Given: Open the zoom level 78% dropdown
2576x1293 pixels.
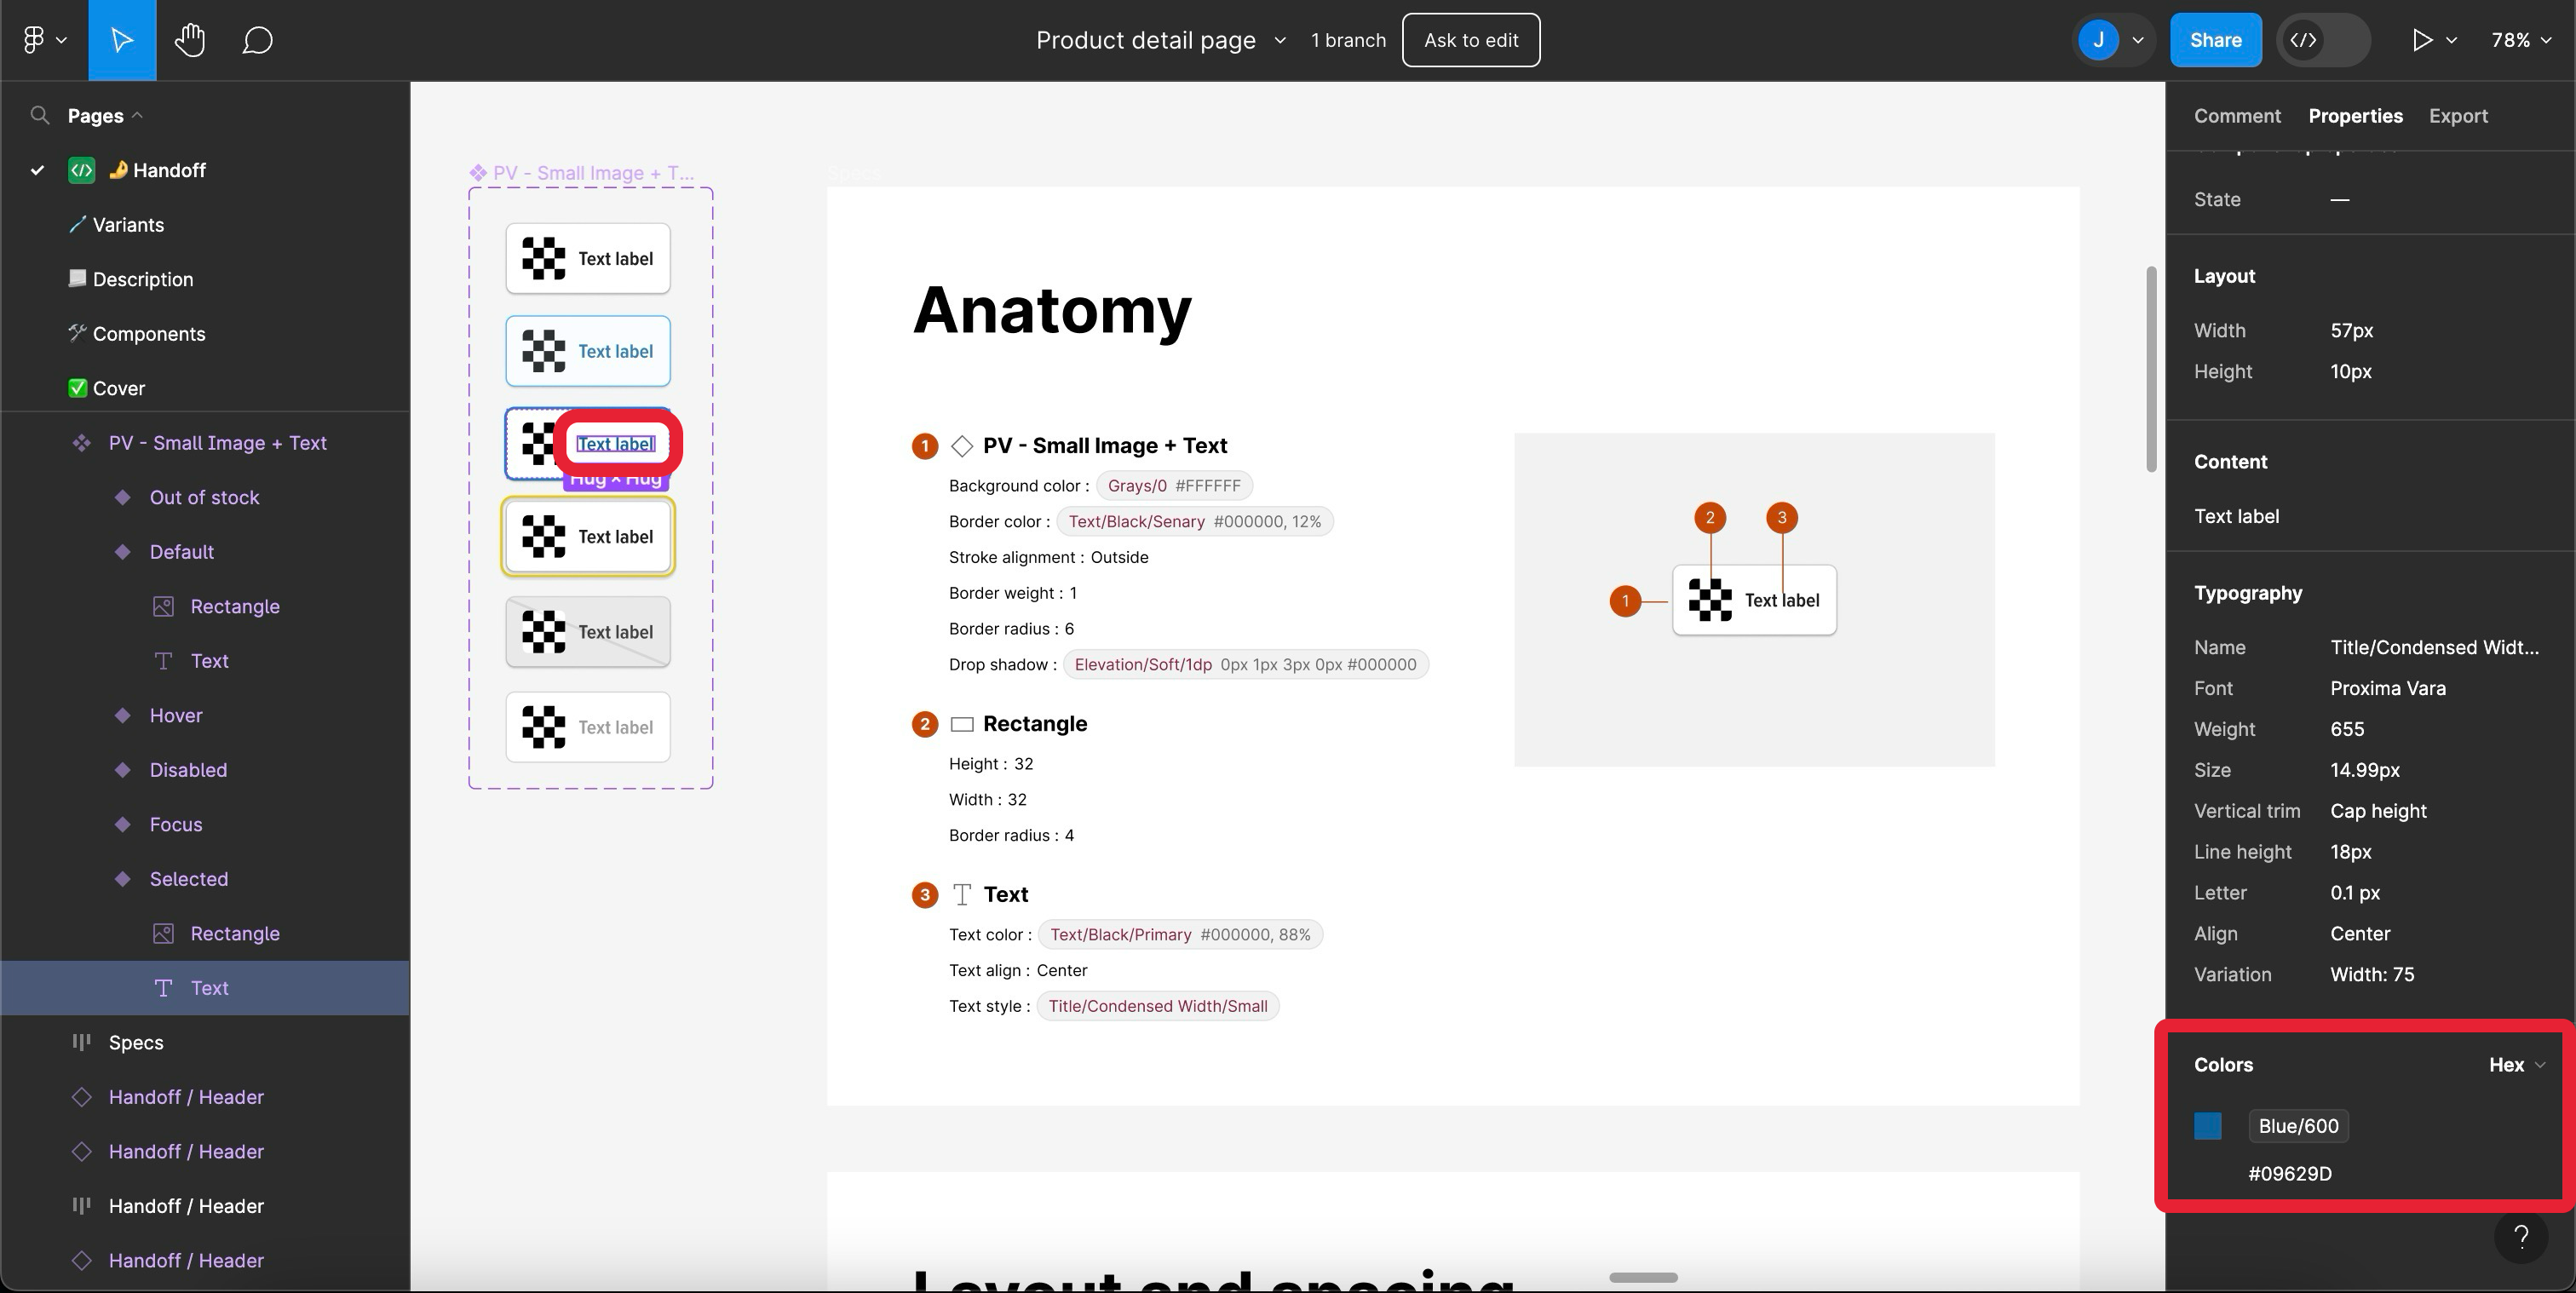Looking at the screenshot, I should pyautogui.click(x=2521, y=40).
